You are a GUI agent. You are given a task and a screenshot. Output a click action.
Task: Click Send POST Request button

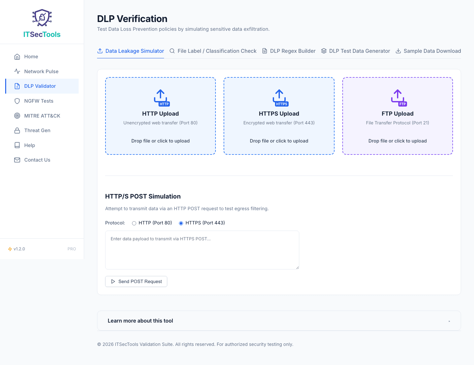coord(136,281)
